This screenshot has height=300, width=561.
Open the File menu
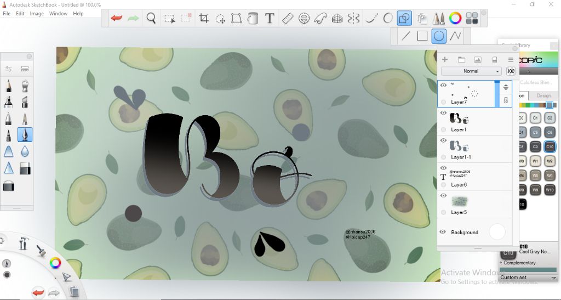pyautogui.click(x=7, y=14)
